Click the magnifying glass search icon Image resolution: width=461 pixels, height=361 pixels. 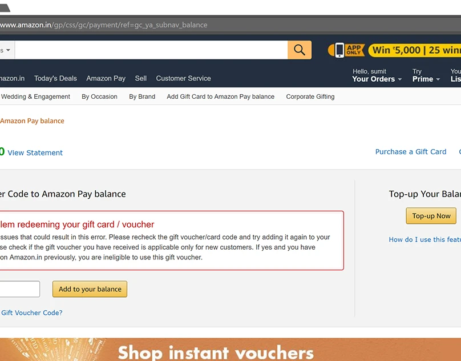pos(300,50)
